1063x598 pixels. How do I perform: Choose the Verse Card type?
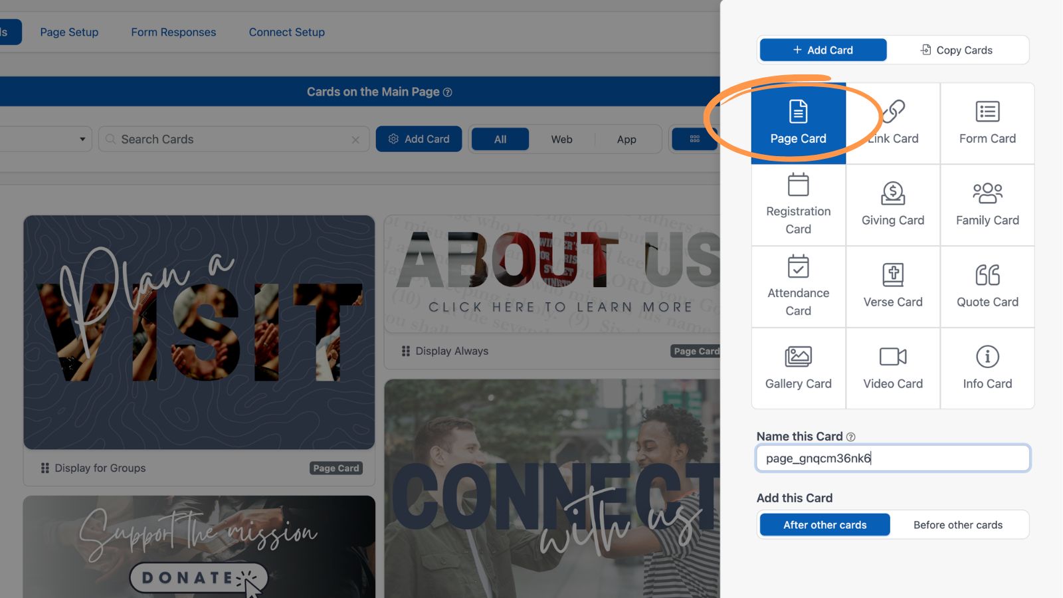(x=893, y=286)
